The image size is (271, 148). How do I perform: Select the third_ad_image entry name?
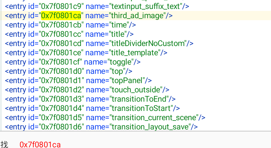click(137, 16)
